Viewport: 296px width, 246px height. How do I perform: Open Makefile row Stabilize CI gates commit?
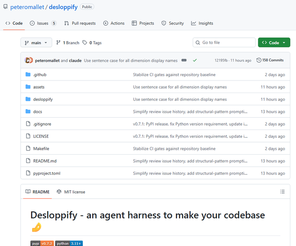[174, 149]
